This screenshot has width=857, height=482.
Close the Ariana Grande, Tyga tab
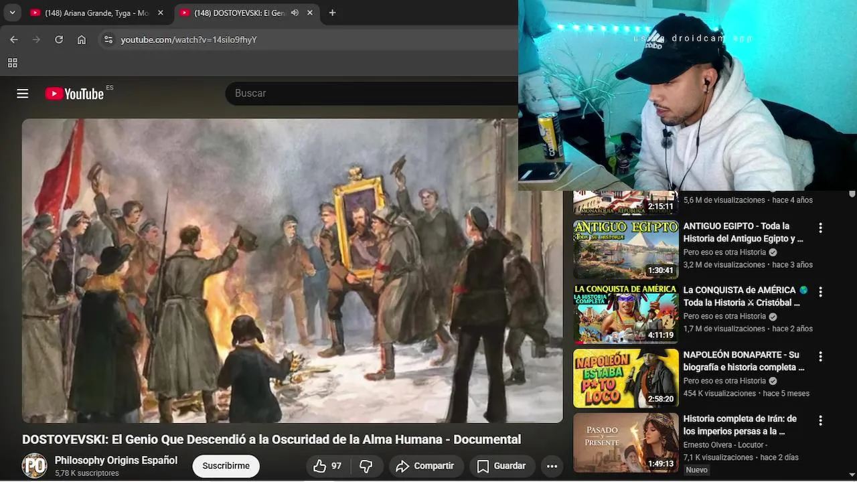[x=160, y=13]
